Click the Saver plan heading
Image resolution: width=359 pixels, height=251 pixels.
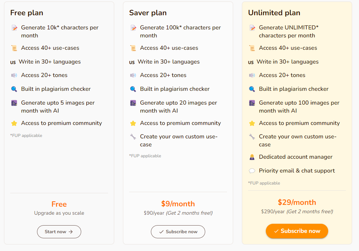tap(148, 13)
